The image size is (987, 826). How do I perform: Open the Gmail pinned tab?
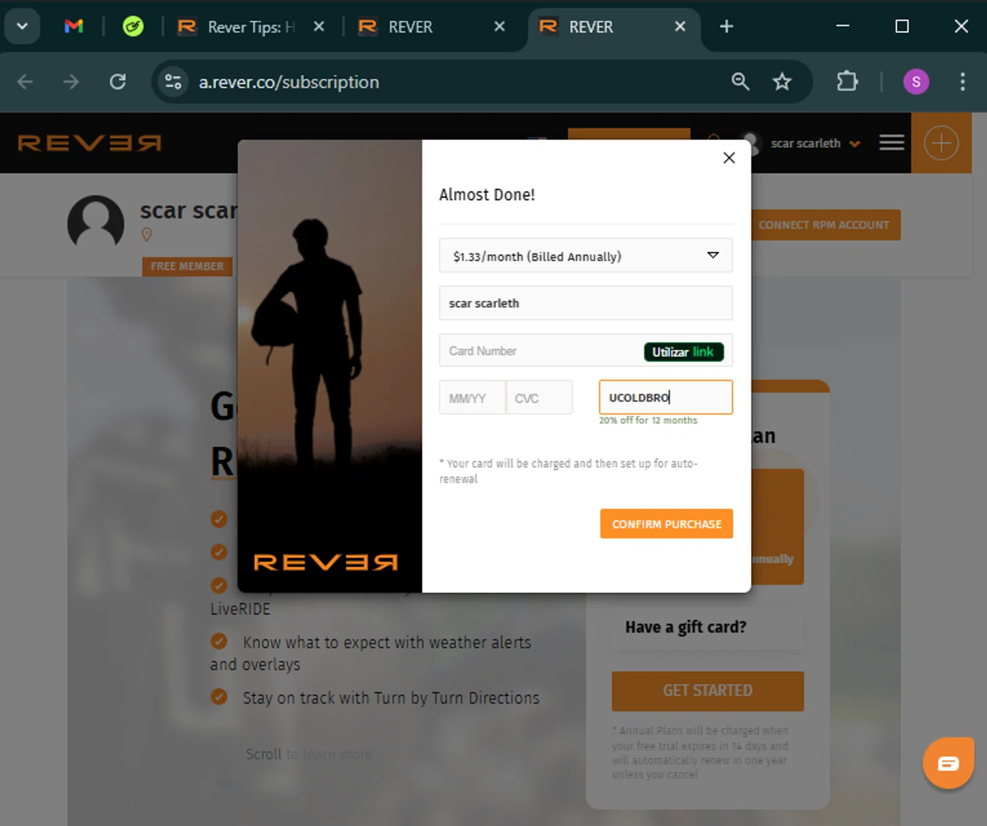(74, 26)
